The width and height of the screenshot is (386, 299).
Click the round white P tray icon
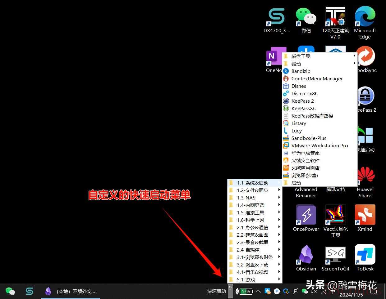coord(277,291)
